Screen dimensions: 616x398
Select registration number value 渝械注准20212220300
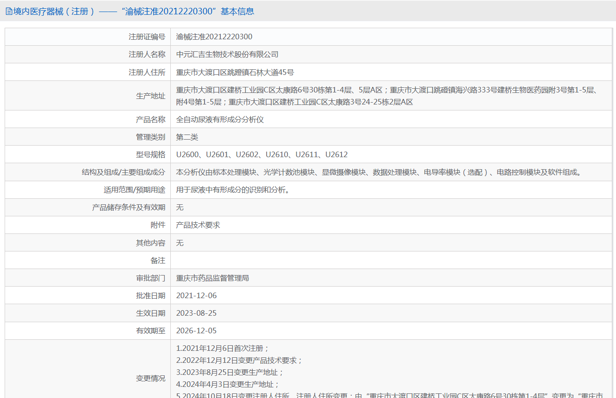point(214,37)
